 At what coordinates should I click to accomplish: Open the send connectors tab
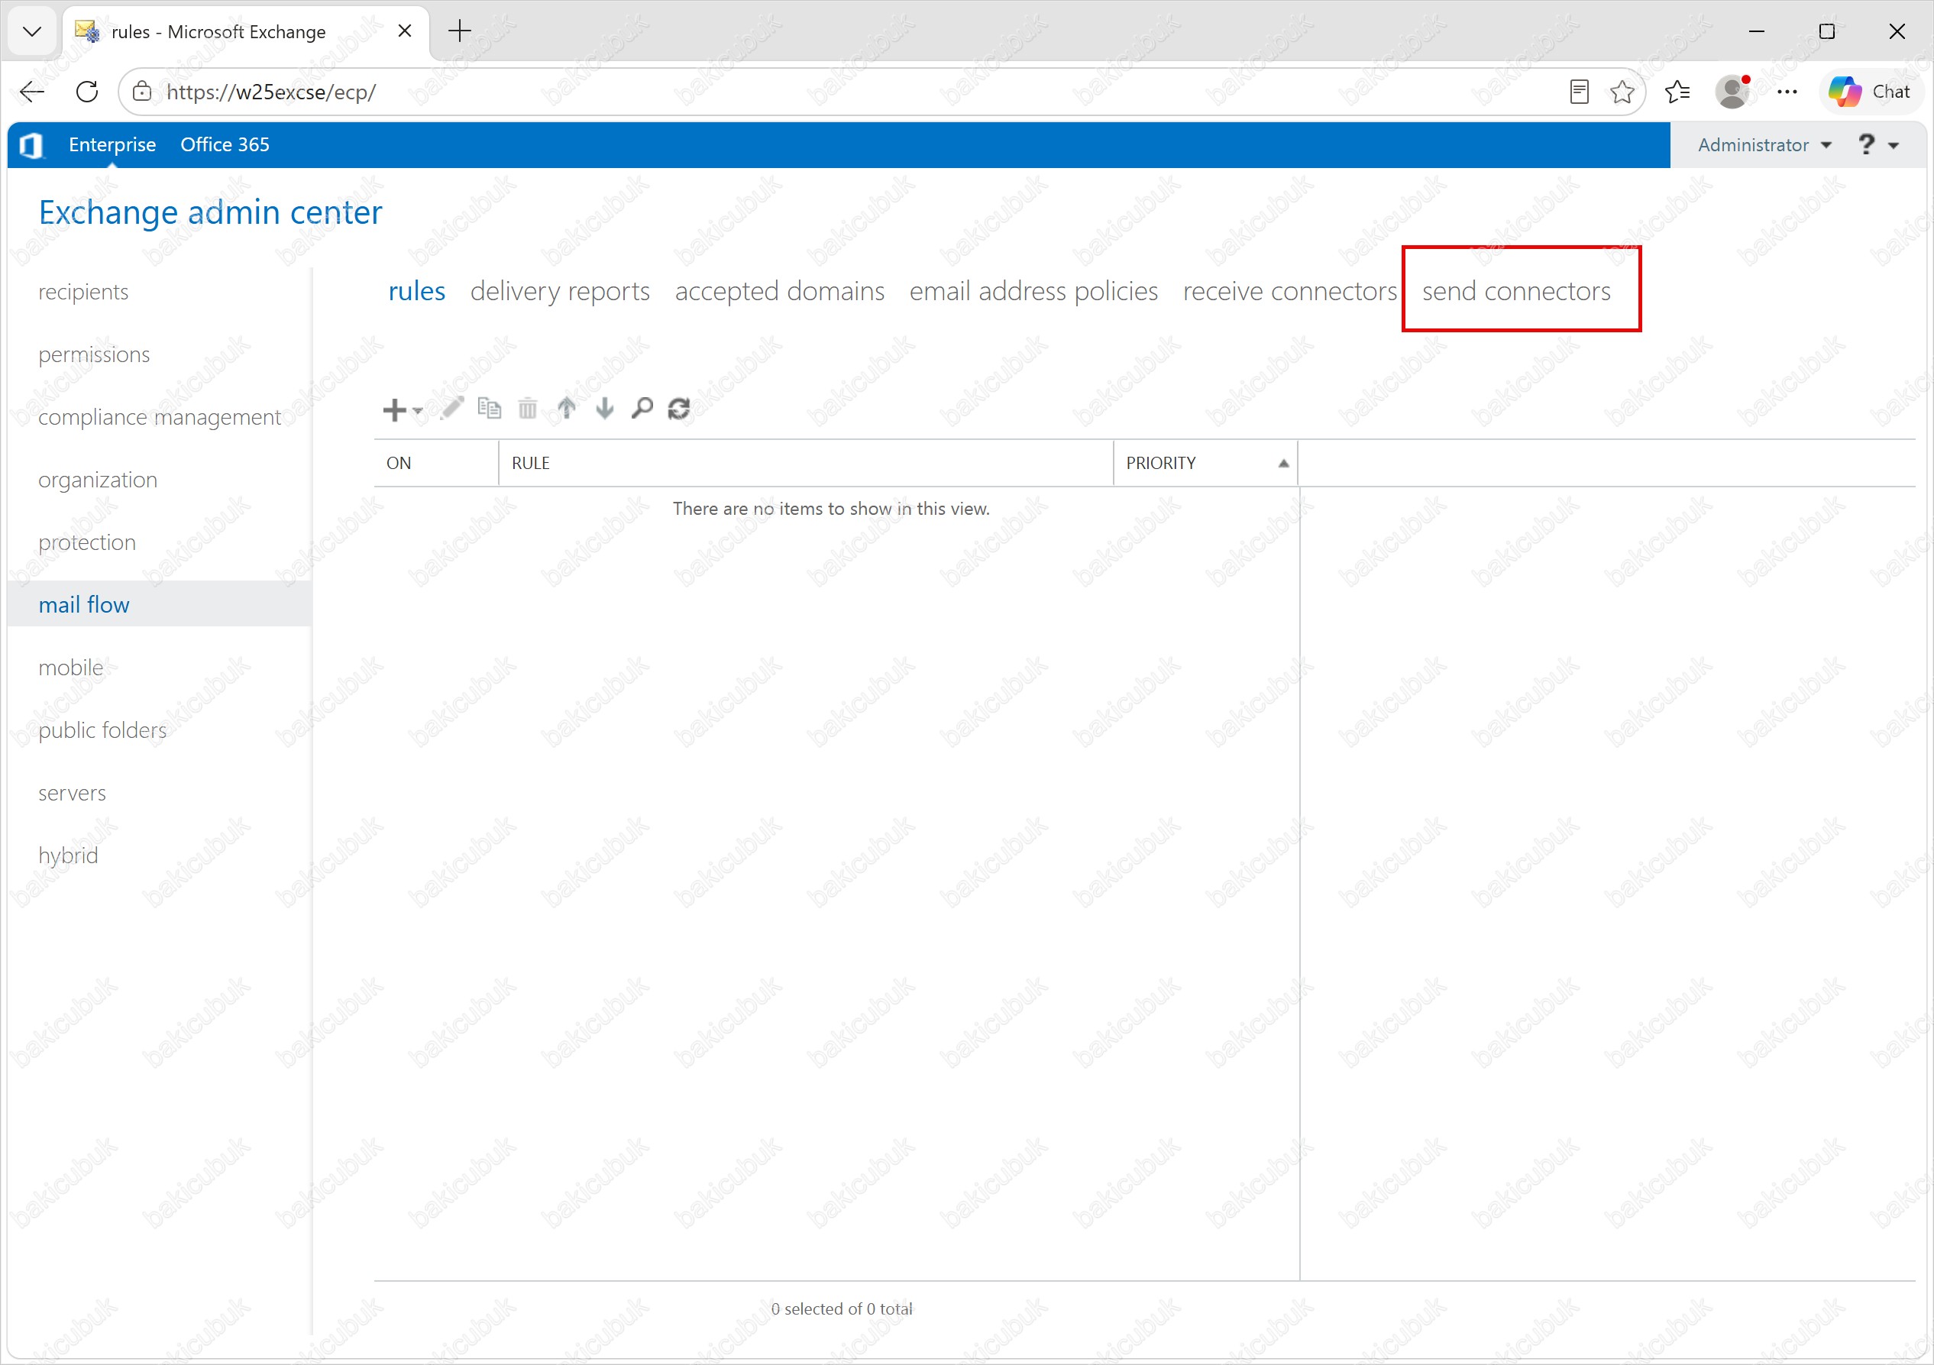pyautogui.click(x=1516, y=292)
